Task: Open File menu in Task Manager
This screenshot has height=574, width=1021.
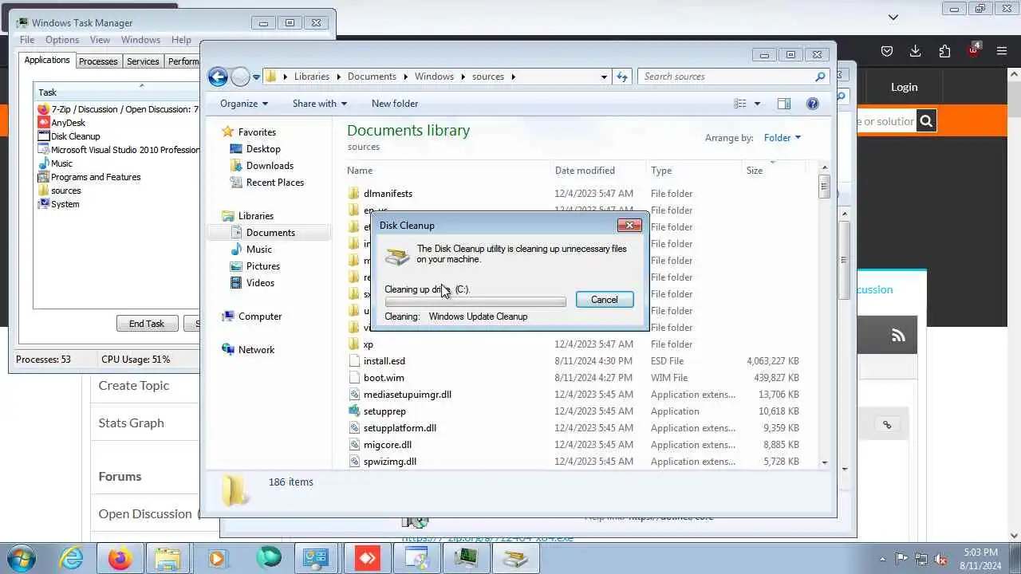Action: 27,40
